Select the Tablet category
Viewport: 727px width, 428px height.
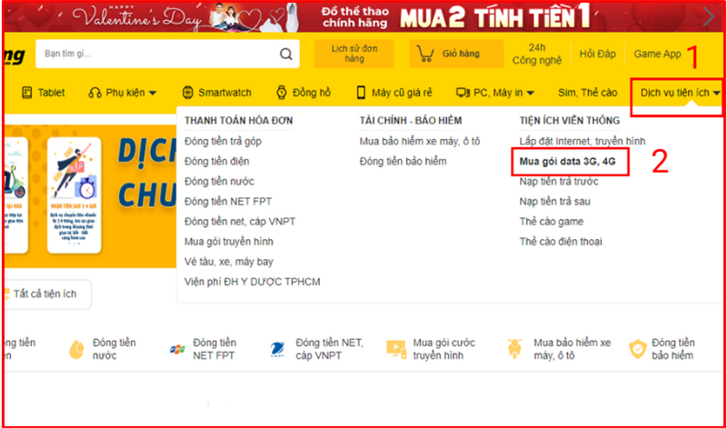click(44, 93)
